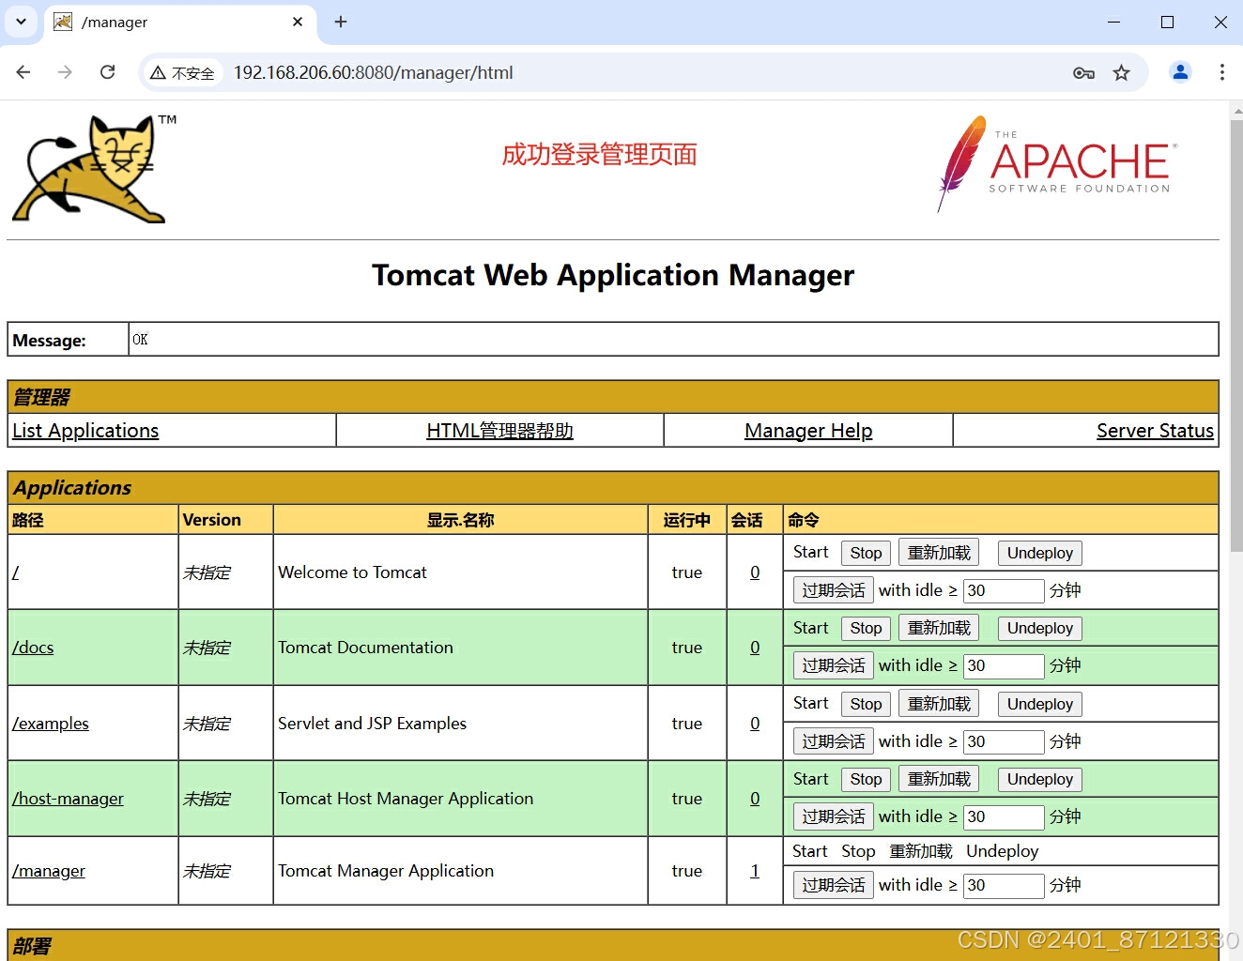This screenshot has width=1243, height=961.
Task: Undeploy the /examples application
Action: [x=1040, y=704]
